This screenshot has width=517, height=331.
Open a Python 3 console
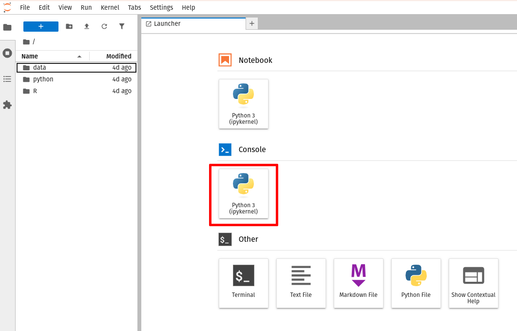[x=244, y=194]
